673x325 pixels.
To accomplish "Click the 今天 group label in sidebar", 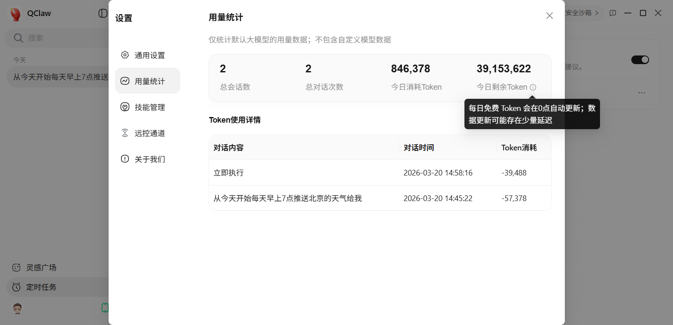I will (20, 60).
